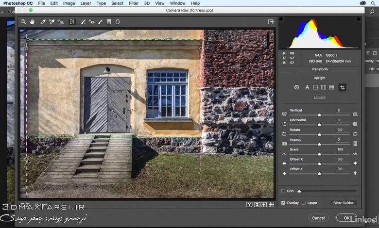379x228 pixels.
Task: Select the Hand tool
Action: tap(32, 22)
